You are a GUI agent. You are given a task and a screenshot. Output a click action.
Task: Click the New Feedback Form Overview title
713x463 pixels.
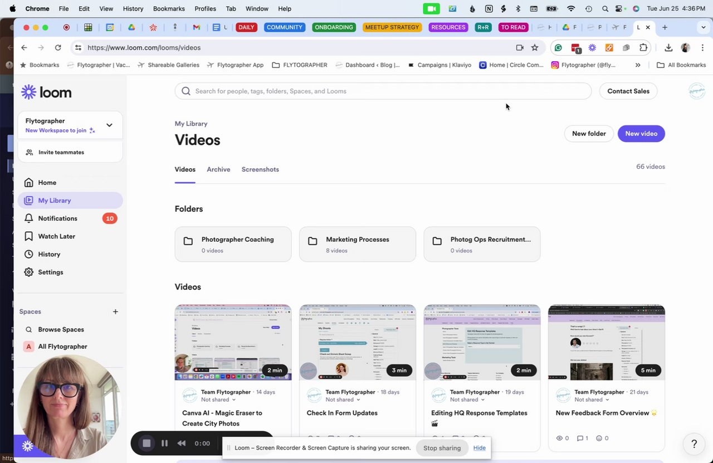pyautogui.click(x=607, y=413)
